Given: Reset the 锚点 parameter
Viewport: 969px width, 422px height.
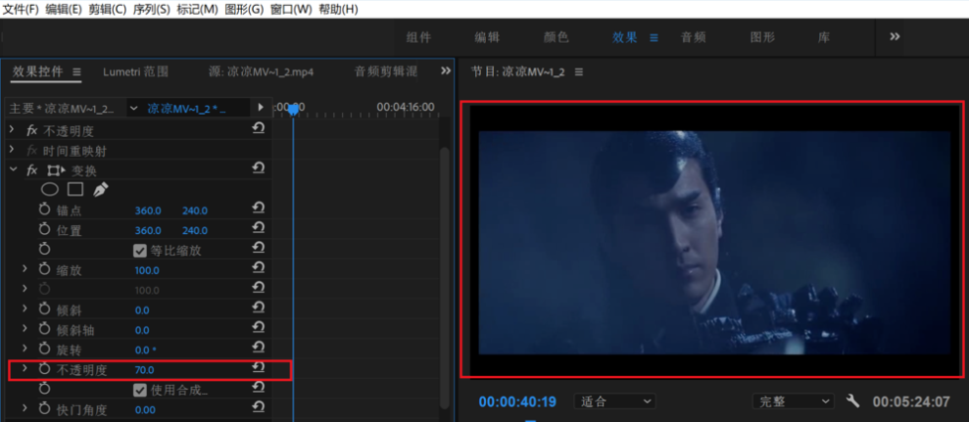Looking at the screenshot, I should 259,209.
